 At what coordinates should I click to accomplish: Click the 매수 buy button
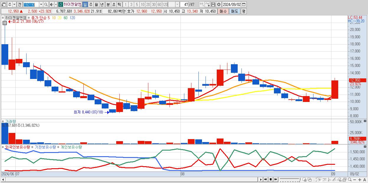[x=223, y=11]
